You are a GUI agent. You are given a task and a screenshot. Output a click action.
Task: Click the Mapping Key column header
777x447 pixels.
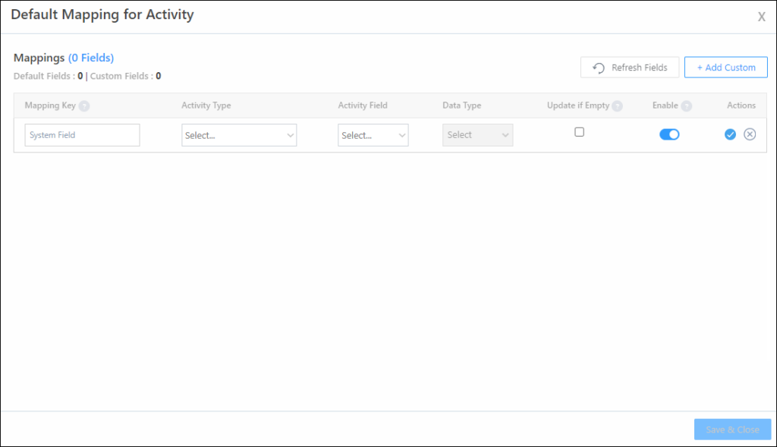tap(51, 105)
